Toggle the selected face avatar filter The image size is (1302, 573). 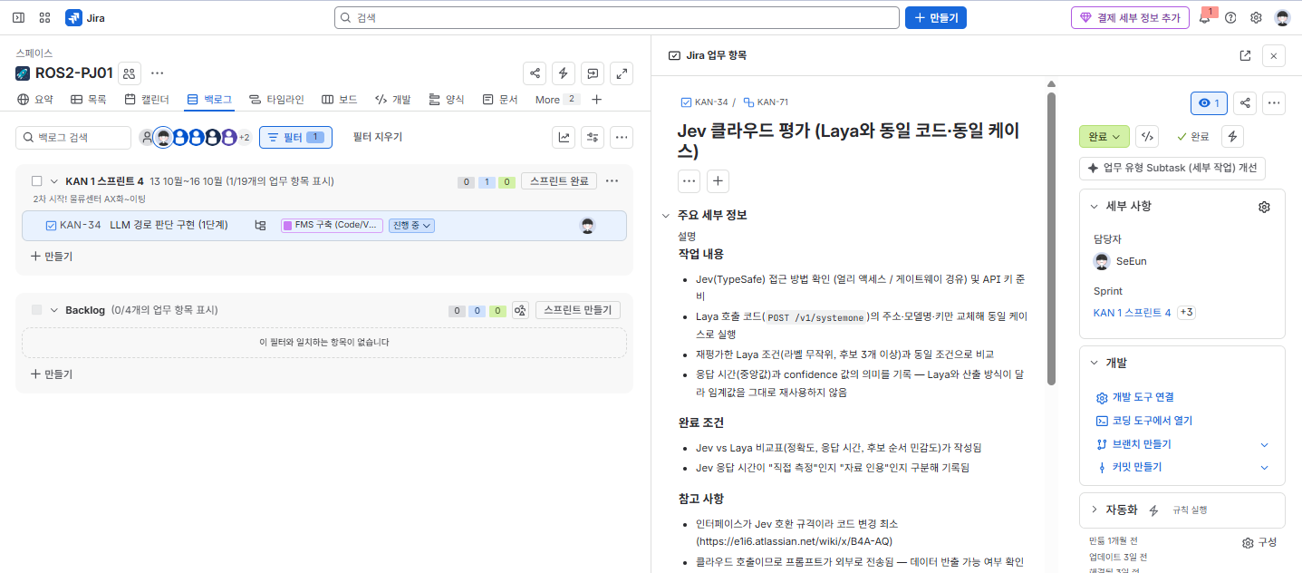163,138
